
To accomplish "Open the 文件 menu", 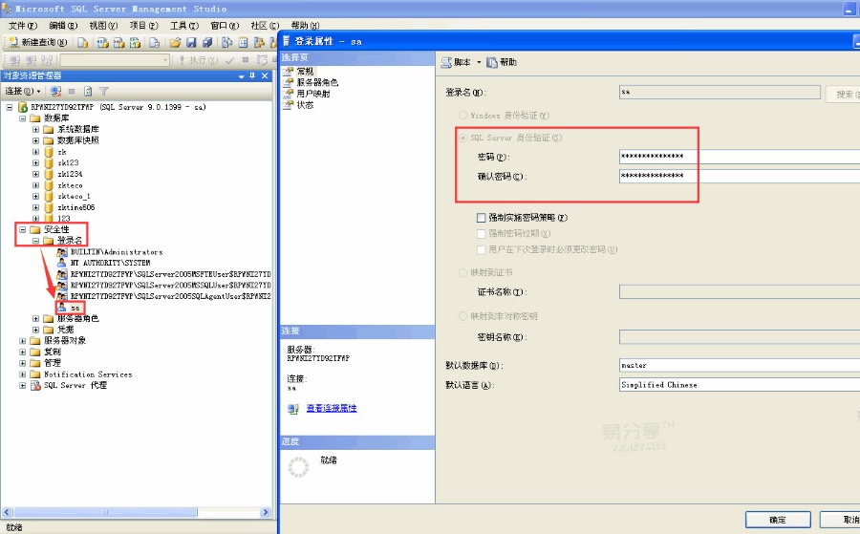I will (23, 25).
